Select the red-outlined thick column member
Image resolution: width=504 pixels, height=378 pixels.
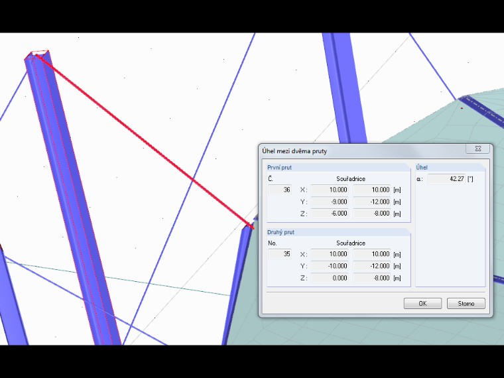tap(72, 196)
